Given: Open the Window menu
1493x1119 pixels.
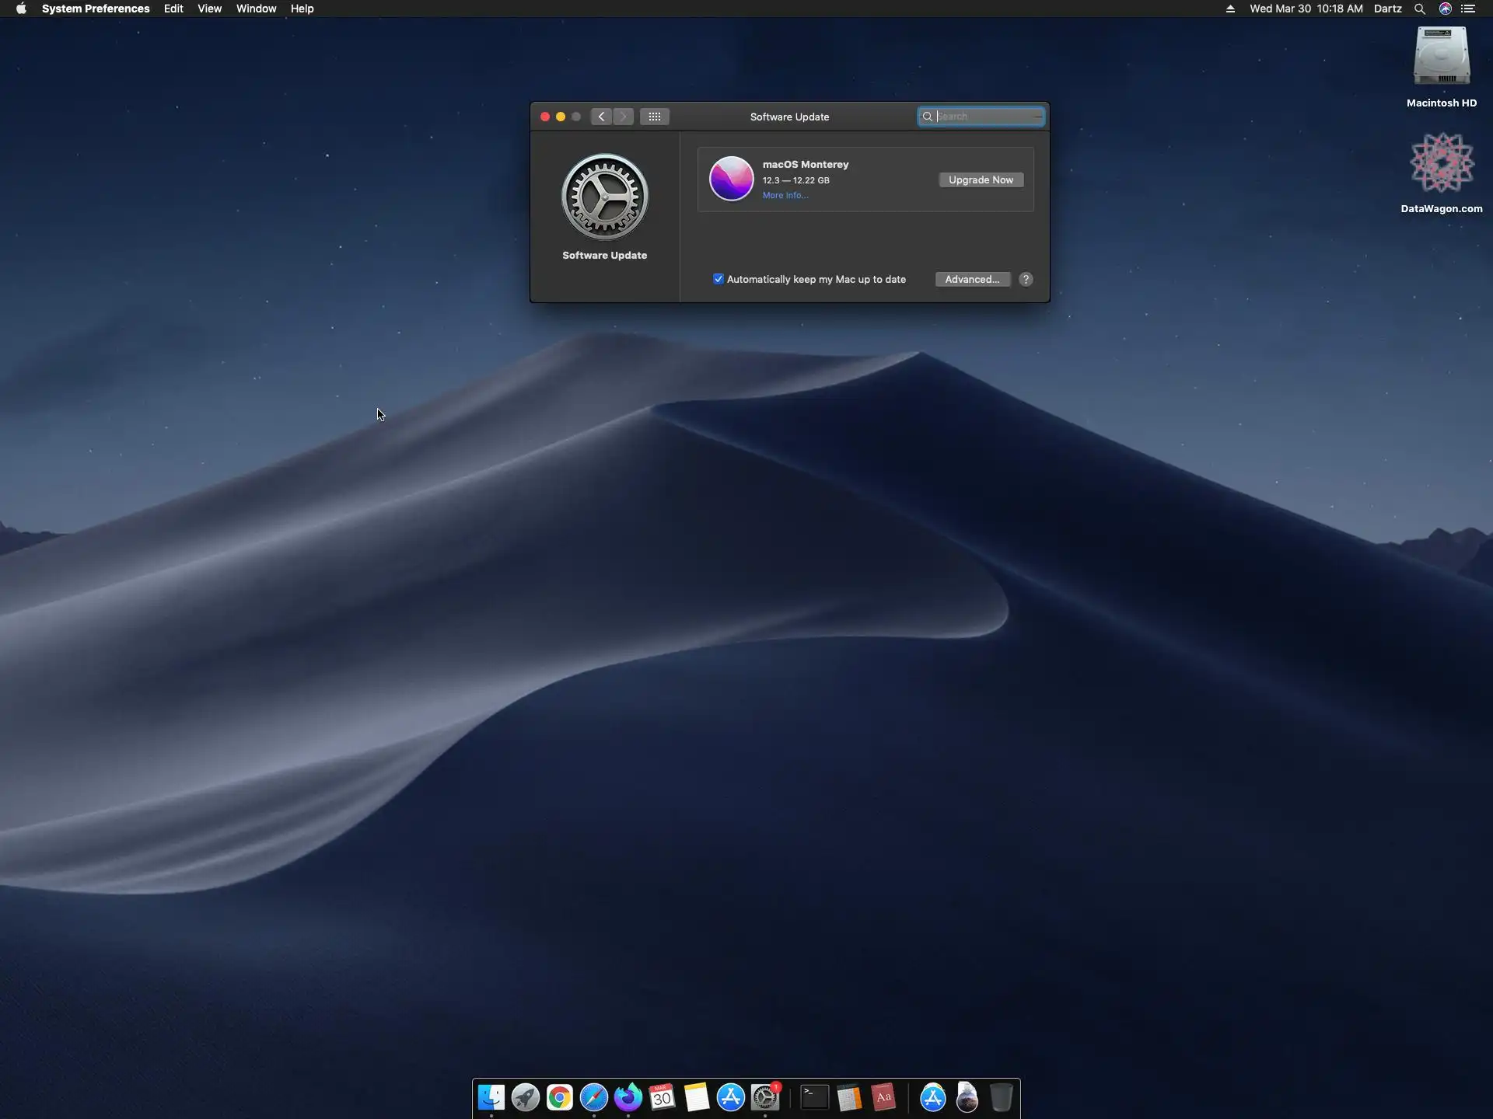Looking at the screenshot, I should coord(256,9).
